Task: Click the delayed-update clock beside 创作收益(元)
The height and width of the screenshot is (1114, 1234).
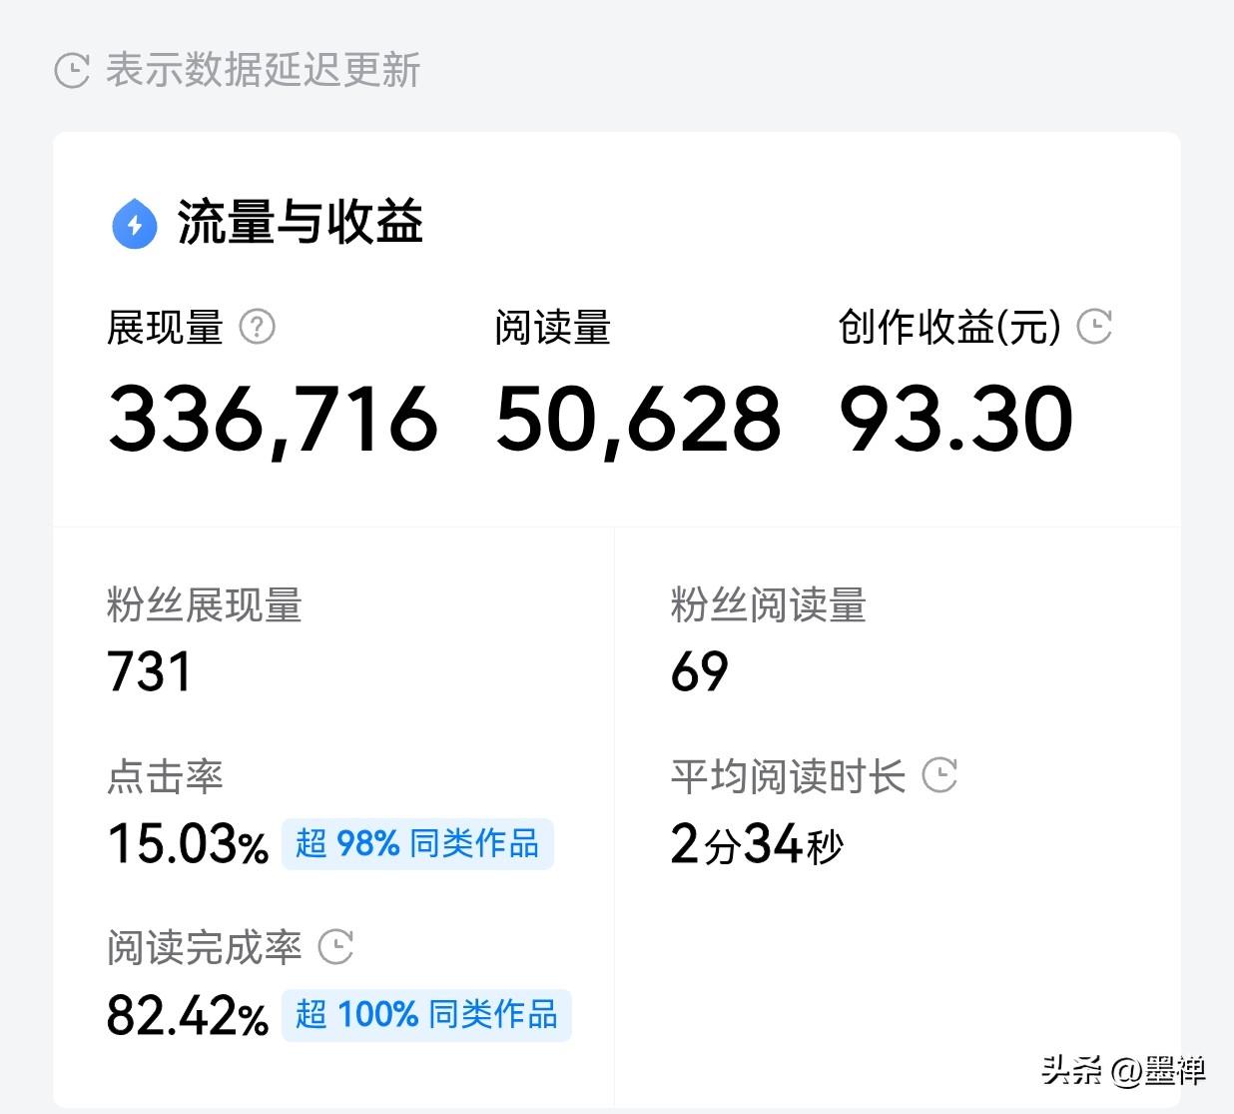Action: pos(1096,327)
